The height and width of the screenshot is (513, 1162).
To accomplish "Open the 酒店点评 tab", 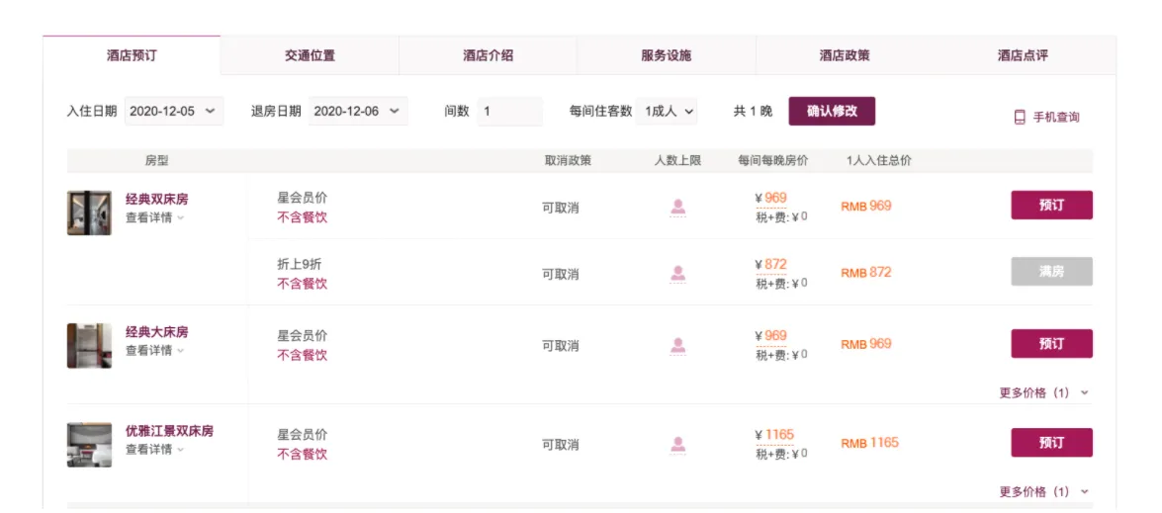I will 1023,56.
